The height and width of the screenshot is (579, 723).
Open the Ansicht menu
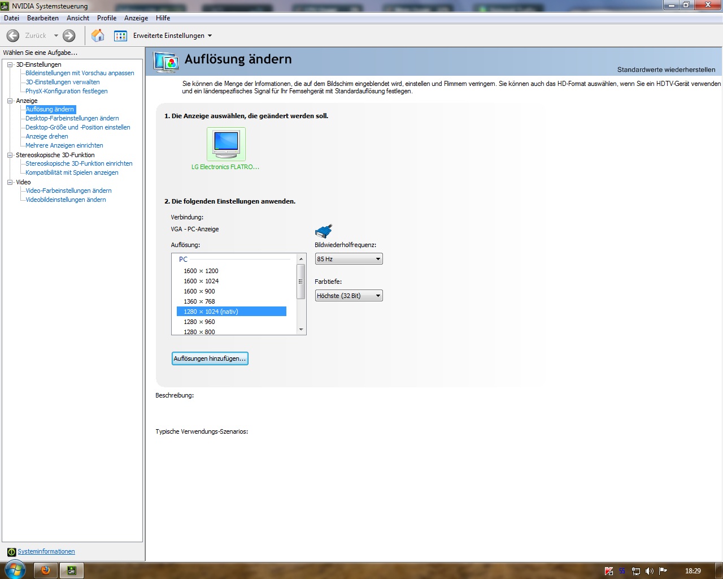[x=78, y=18]
